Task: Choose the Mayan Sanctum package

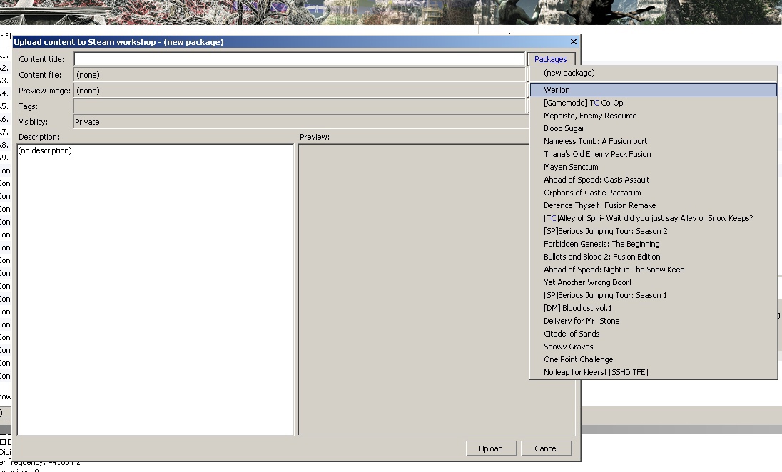Action: [654, 167]
